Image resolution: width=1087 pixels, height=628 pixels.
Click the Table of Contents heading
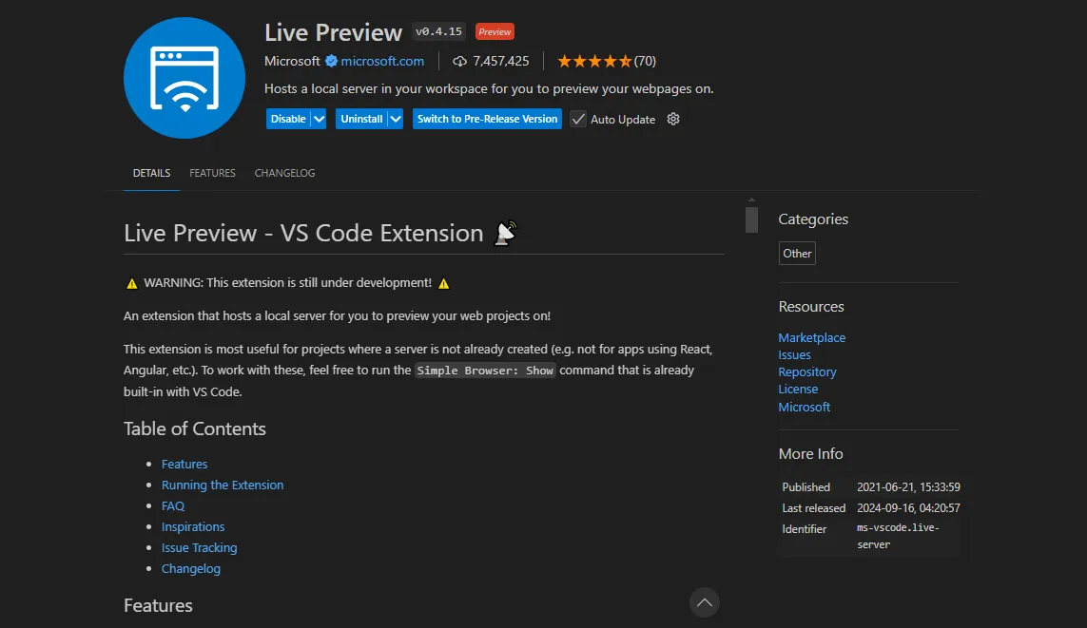pyautogui.click(x=195, y=428)
